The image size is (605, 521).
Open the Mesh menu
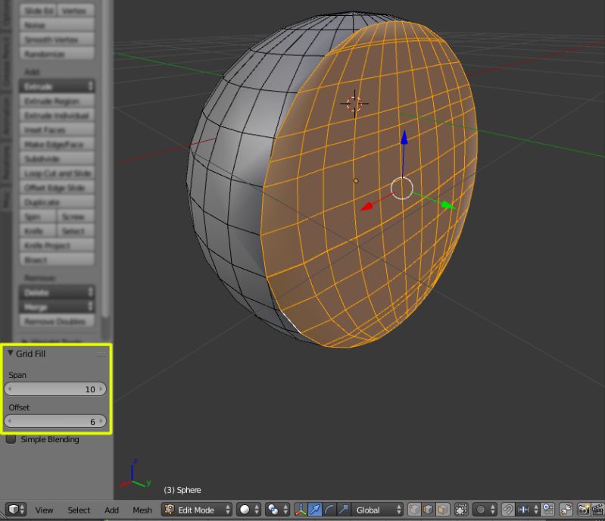click(x=142, y=510)
